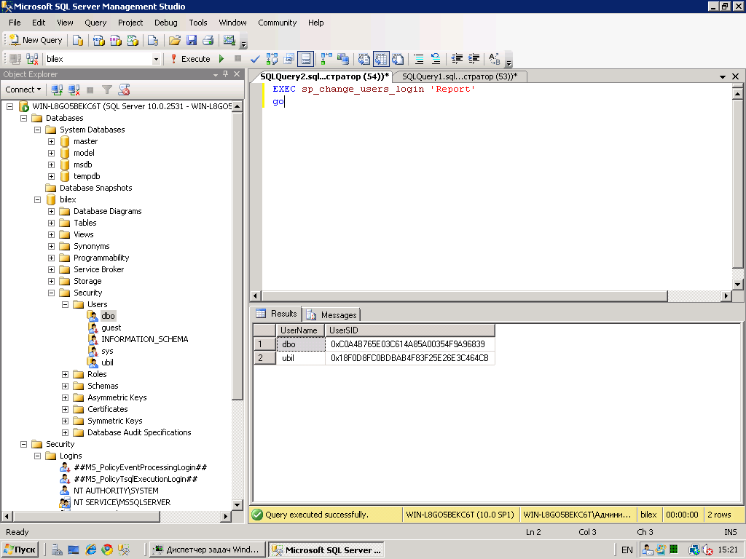
Task: Create a new Analysis Services XMLA query
Action: [133, 41]
